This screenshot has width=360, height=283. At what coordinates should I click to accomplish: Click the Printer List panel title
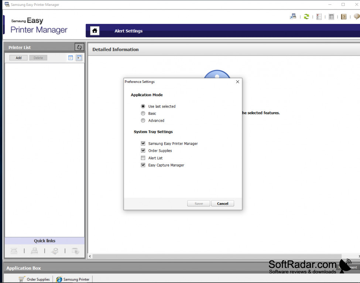pos(20,48)
